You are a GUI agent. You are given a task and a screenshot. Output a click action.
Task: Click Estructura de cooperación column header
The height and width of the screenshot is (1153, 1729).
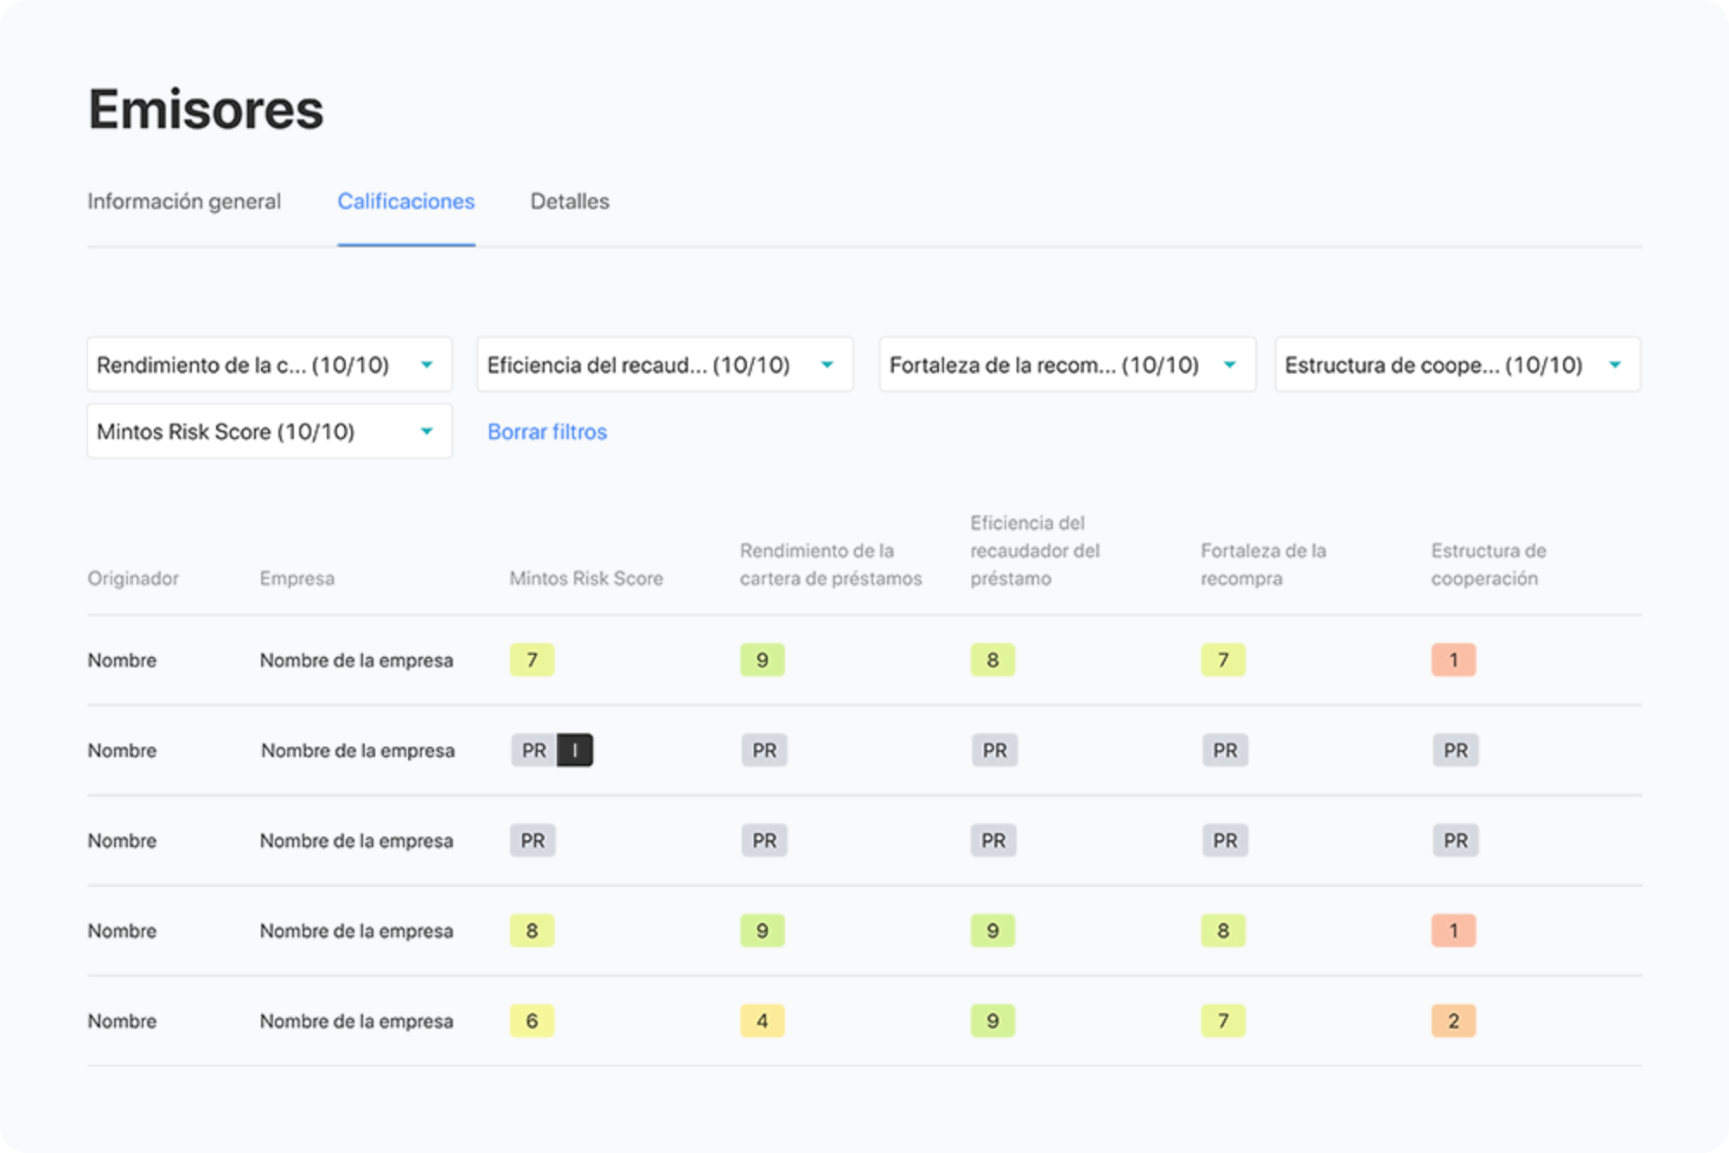1489,564
